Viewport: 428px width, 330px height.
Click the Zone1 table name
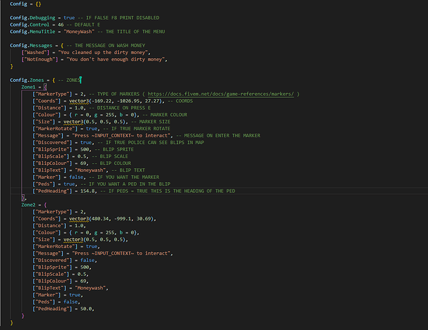(29, 87)
